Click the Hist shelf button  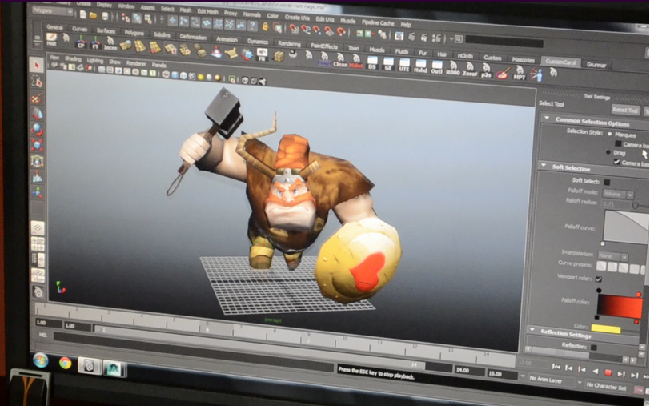tap(51, 39)
